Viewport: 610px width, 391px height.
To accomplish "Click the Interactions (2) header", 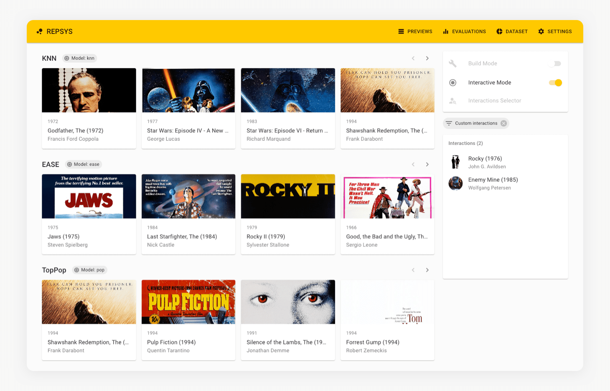I will [x=465, y=143].
